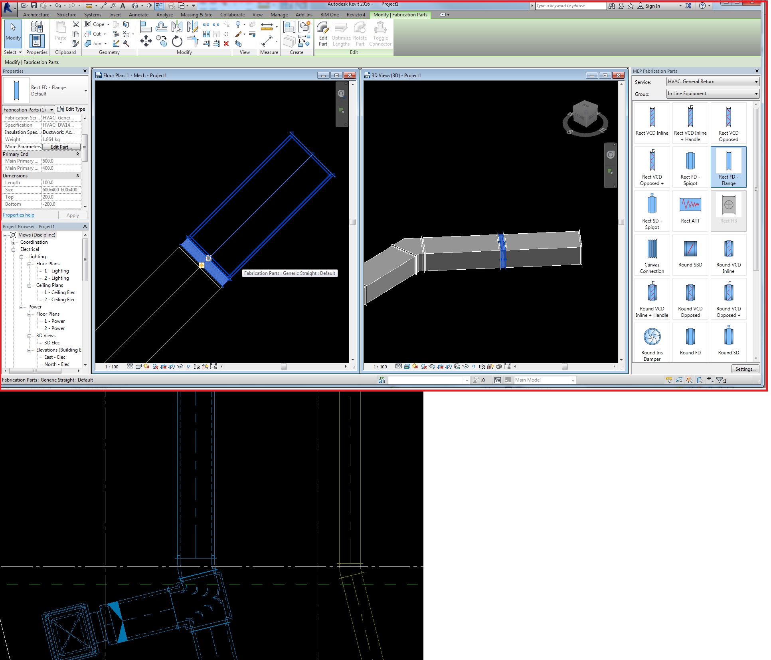Click the keyword search field

click(571, 6)
